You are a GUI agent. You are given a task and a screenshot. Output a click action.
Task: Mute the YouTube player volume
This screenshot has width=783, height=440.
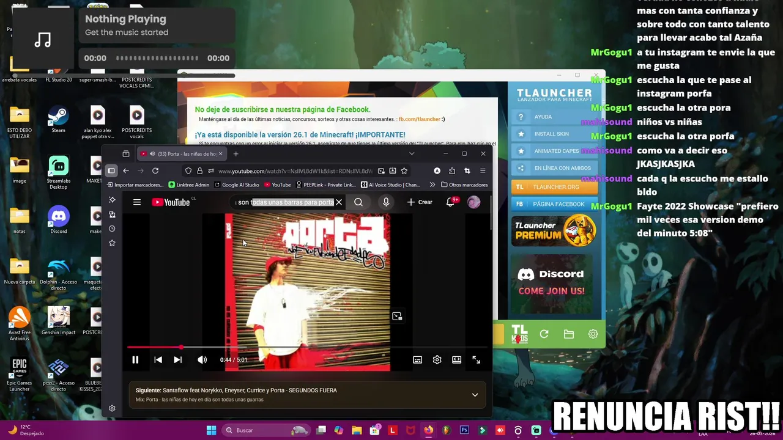point(202,360)
